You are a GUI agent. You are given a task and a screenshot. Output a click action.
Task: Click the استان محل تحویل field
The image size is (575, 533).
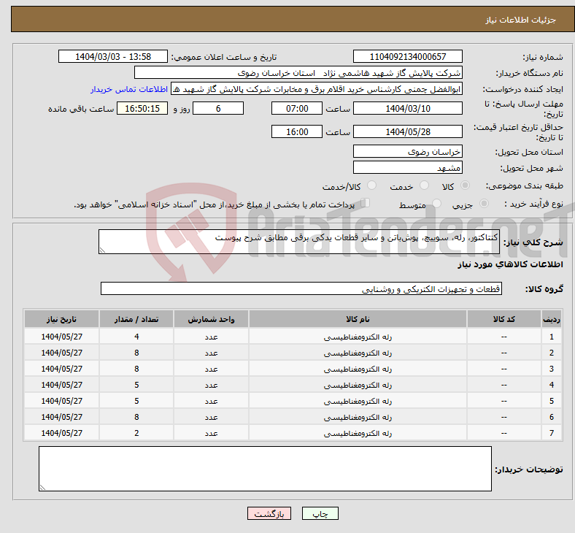tap(407, 151)
